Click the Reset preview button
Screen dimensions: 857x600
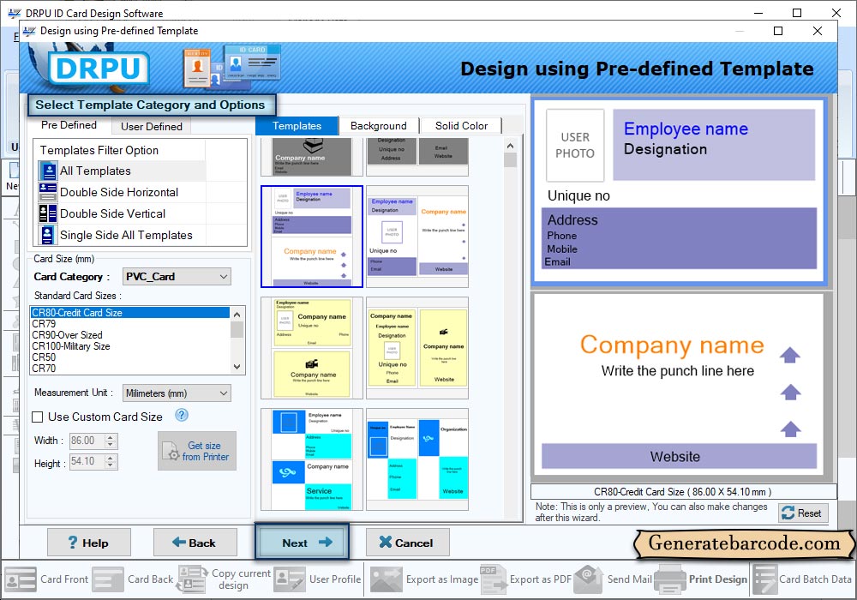coord(803,513)
